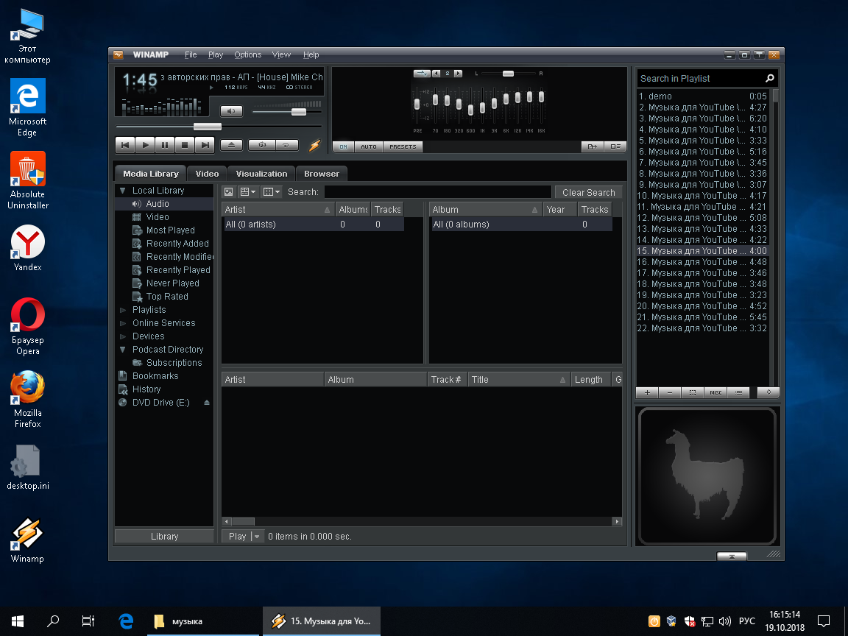Screen dimensions: 848x636
Task: Expand the Devices tree node
Action: [x=123, y=336]
